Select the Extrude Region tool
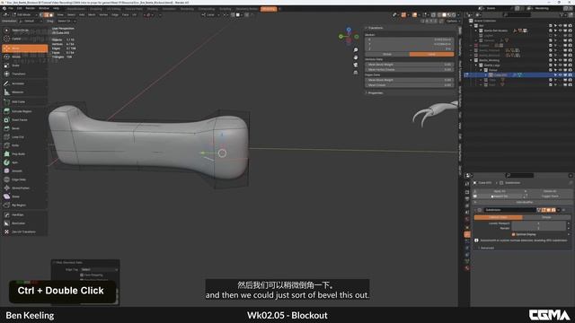 pyautogui.click(x=24, y=111)
